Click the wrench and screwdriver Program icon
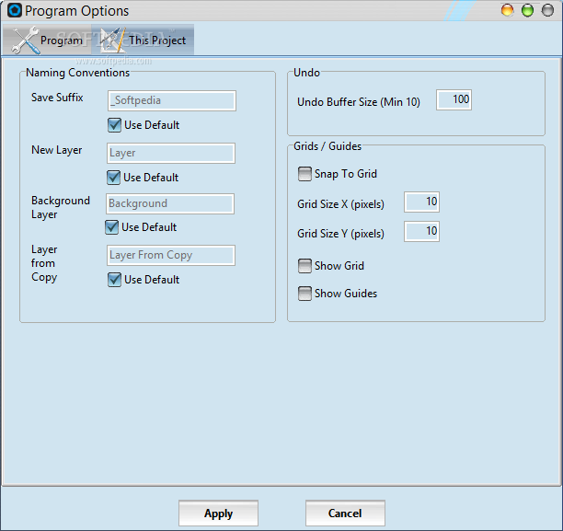Viewport: 563px width, 531px height. [26, 40]
